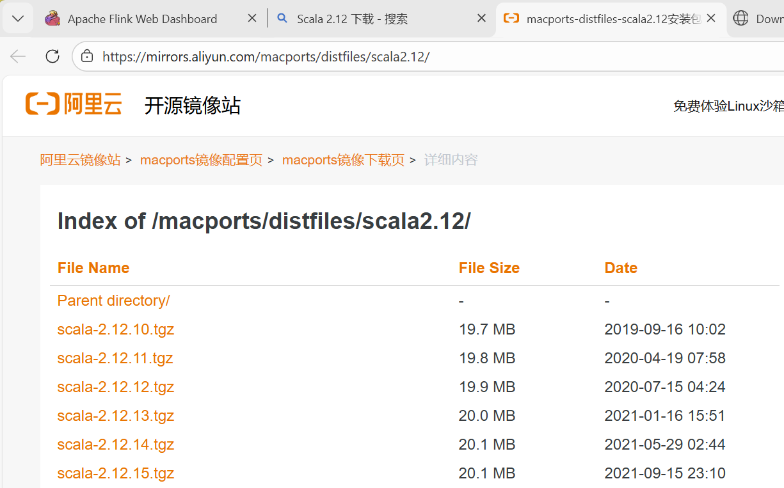Click the globe favicon on last tab

coord(740,19)
